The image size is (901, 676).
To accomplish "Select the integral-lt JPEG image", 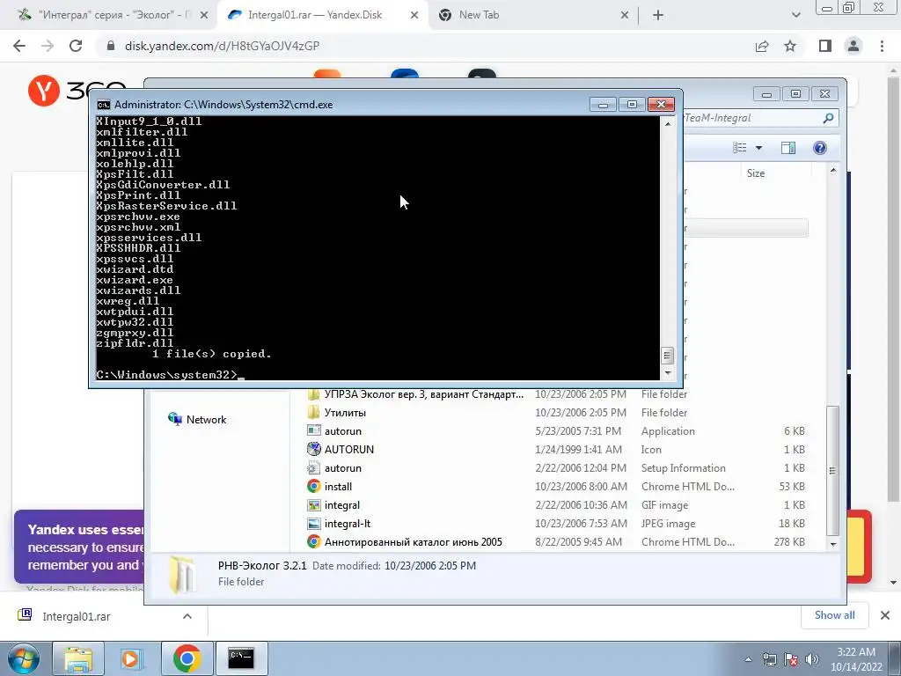I will 555,524.
